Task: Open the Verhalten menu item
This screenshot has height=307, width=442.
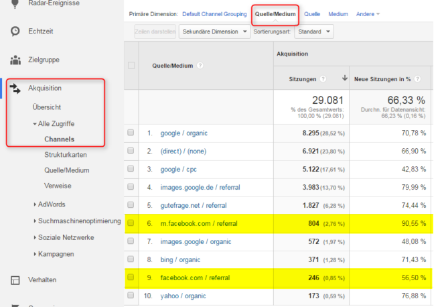Action: [x=42, y=280]
